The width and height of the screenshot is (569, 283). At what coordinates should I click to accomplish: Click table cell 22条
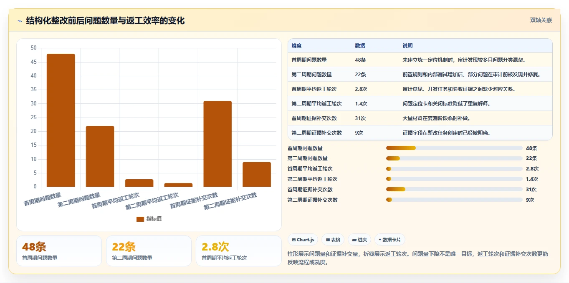pos(360,74)
